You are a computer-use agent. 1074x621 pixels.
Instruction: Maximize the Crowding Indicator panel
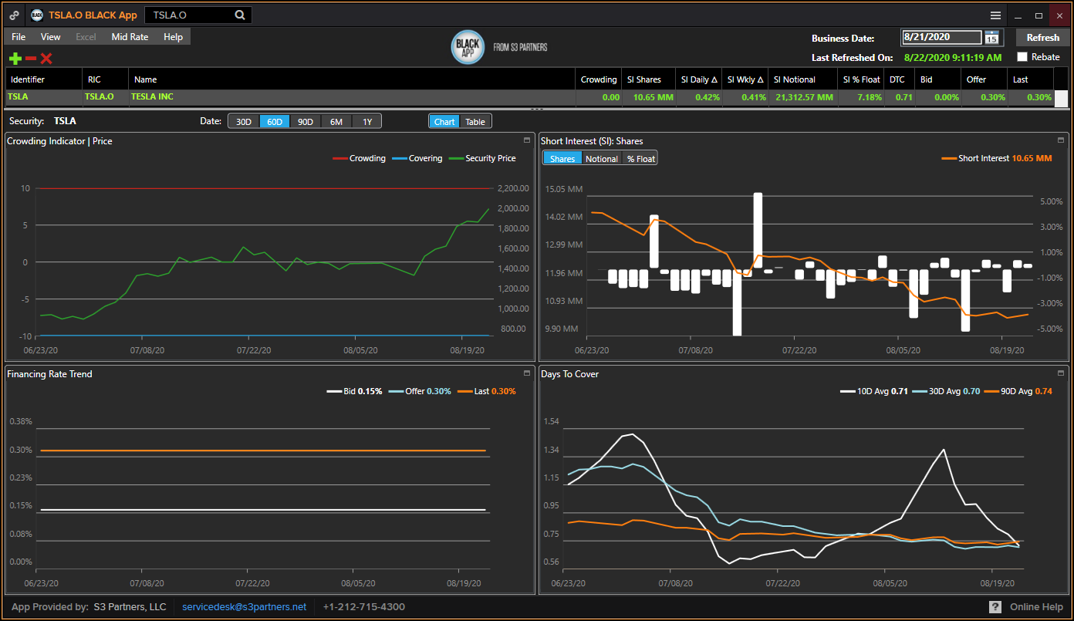(527, 140)
